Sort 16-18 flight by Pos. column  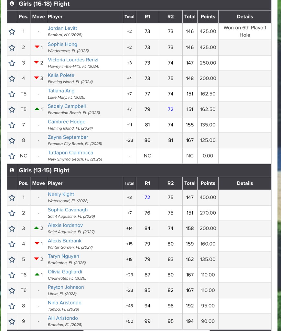click(23, 17)
